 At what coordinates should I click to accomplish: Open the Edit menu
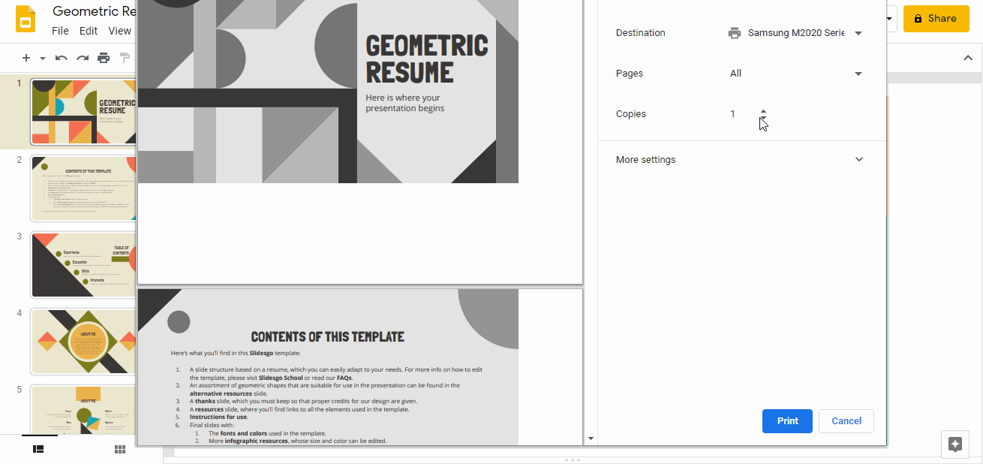coord(88,31)
